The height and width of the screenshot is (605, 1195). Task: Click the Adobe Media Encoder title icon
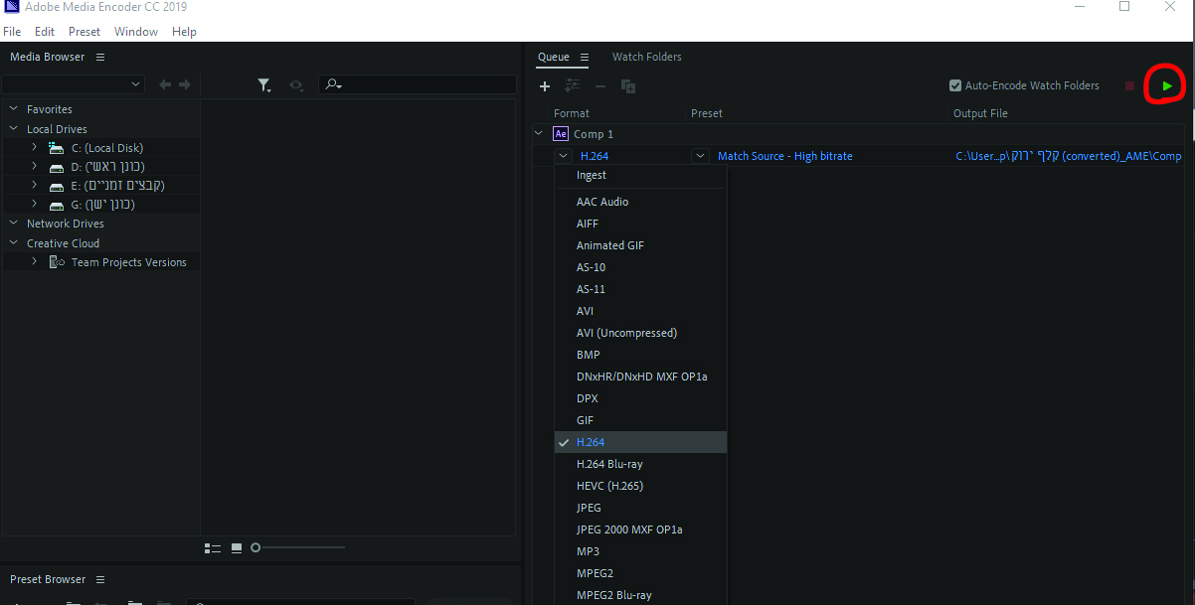click(x=11, y=8)
